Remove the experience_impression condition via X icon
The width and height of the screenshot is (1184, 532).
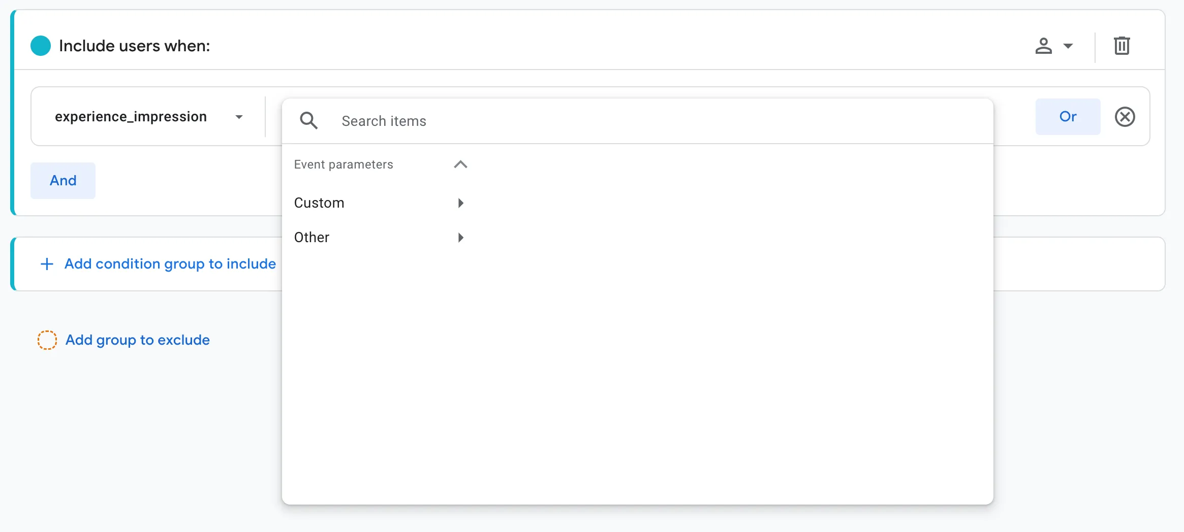pos(1125,117)
